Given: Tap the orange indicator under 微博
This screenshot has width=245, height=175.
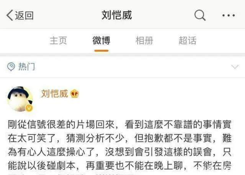Looking at the screenshot, I should tap(101, 51).
